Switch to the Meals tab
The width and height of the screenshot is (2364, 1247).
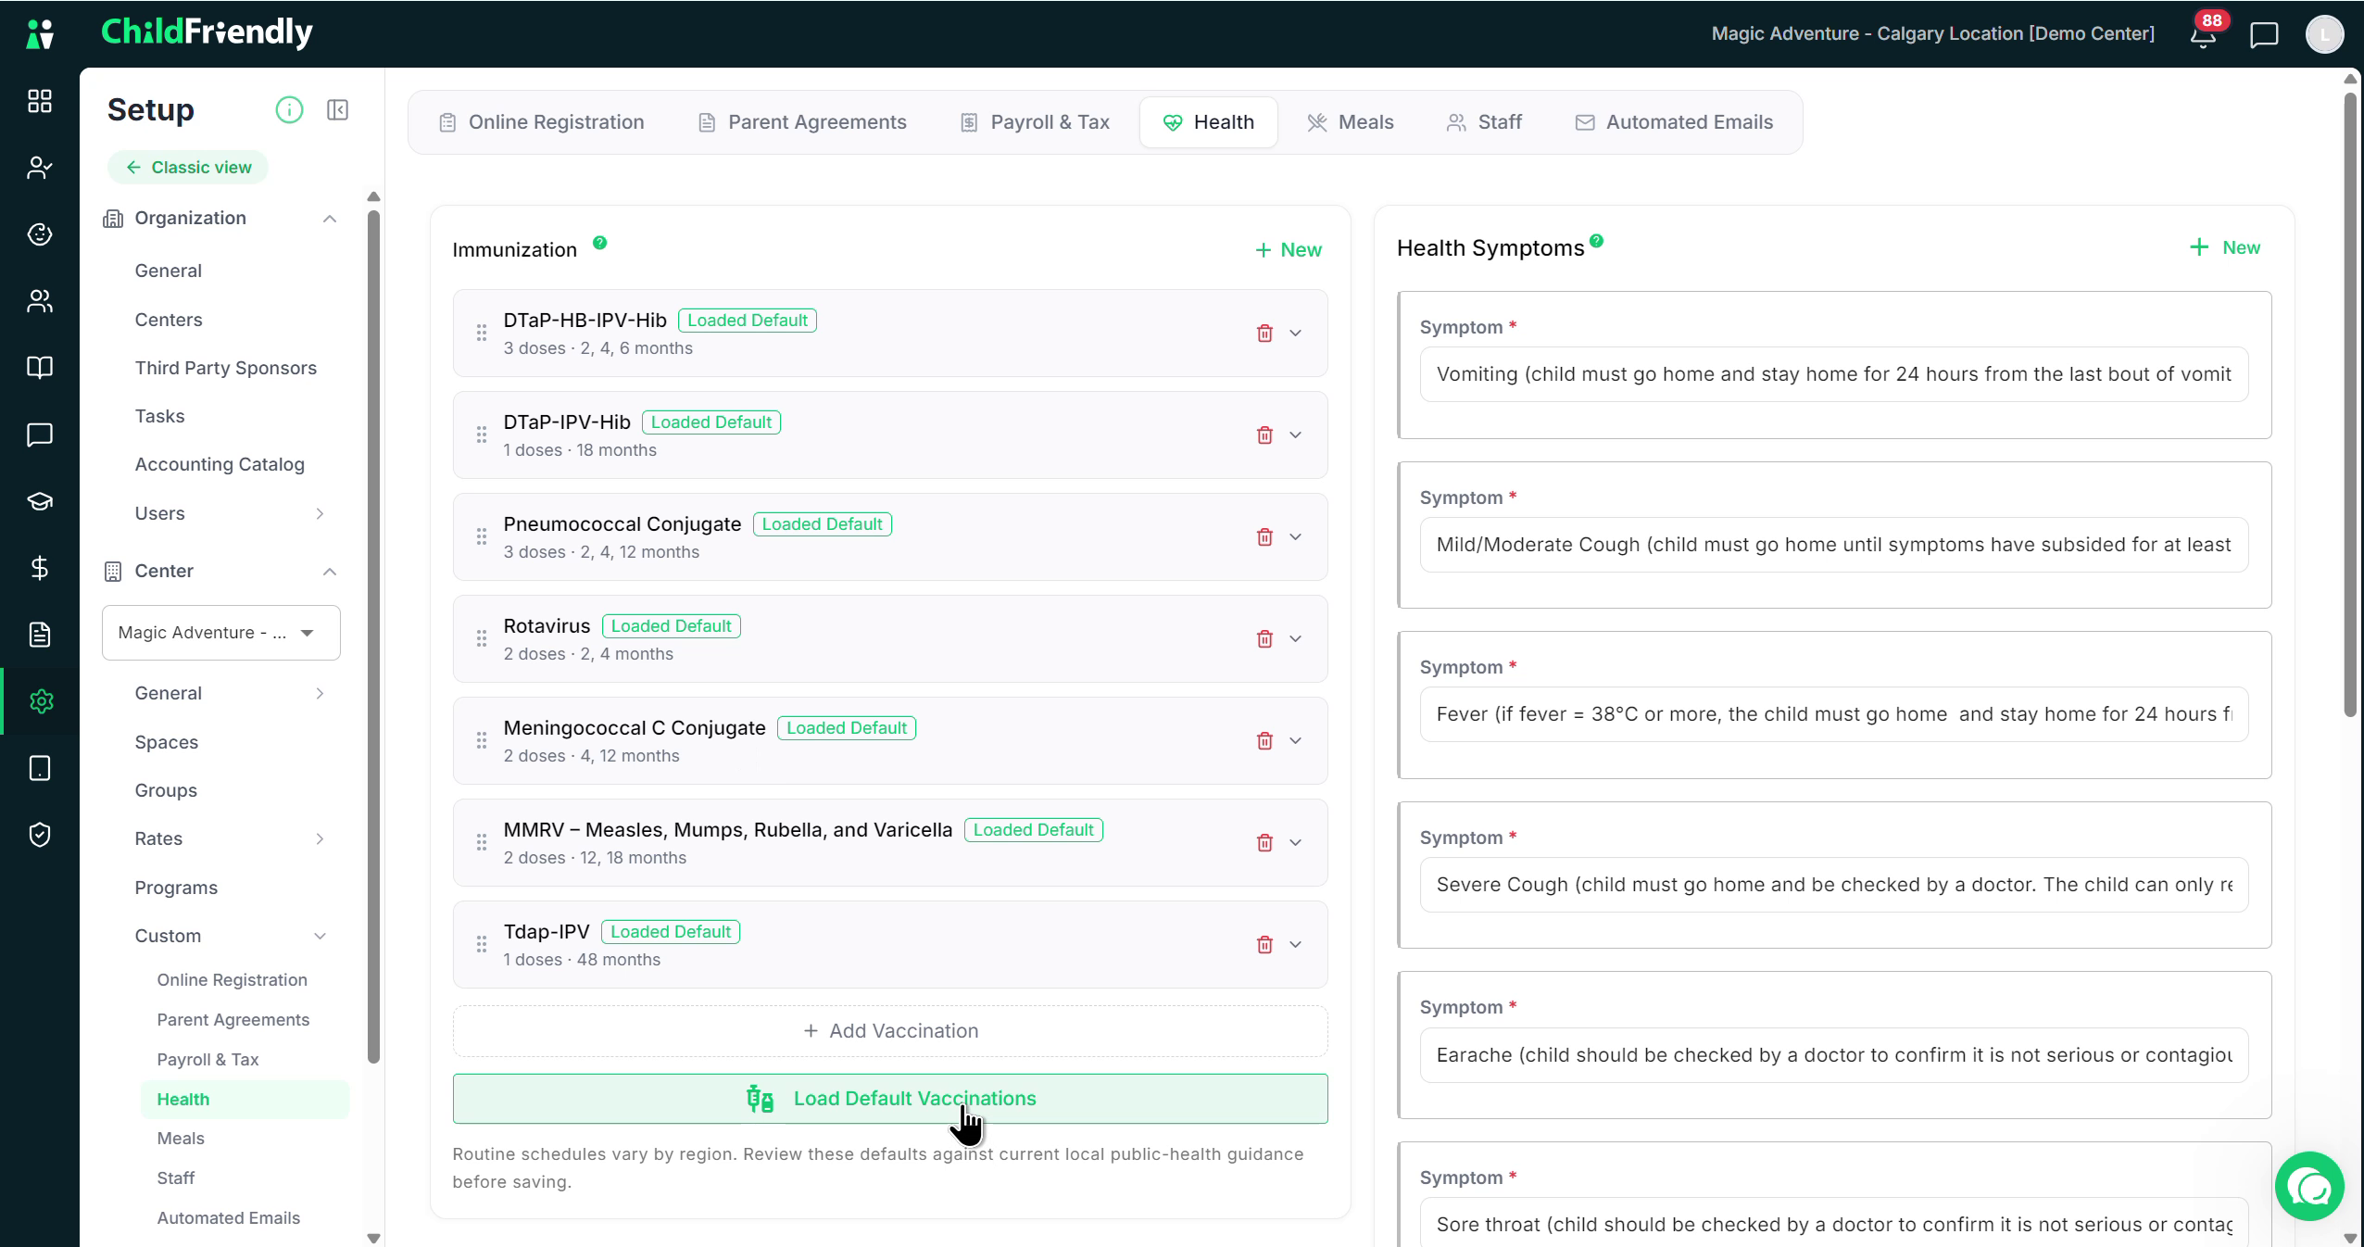tap(1351, 122)
